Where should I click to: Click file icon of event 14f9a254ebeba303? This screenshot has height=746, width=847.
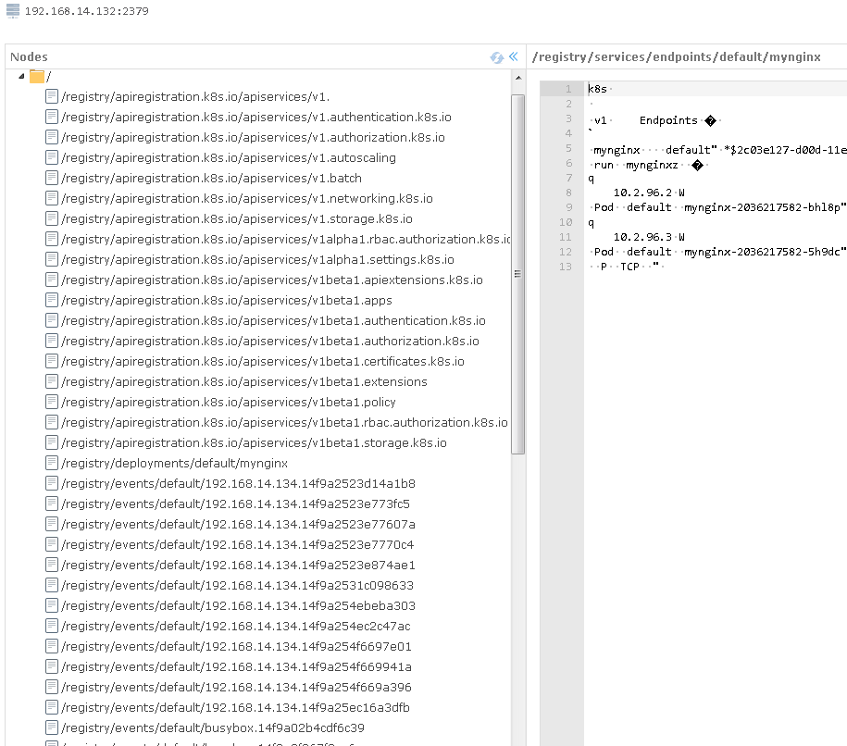(51, 605)
